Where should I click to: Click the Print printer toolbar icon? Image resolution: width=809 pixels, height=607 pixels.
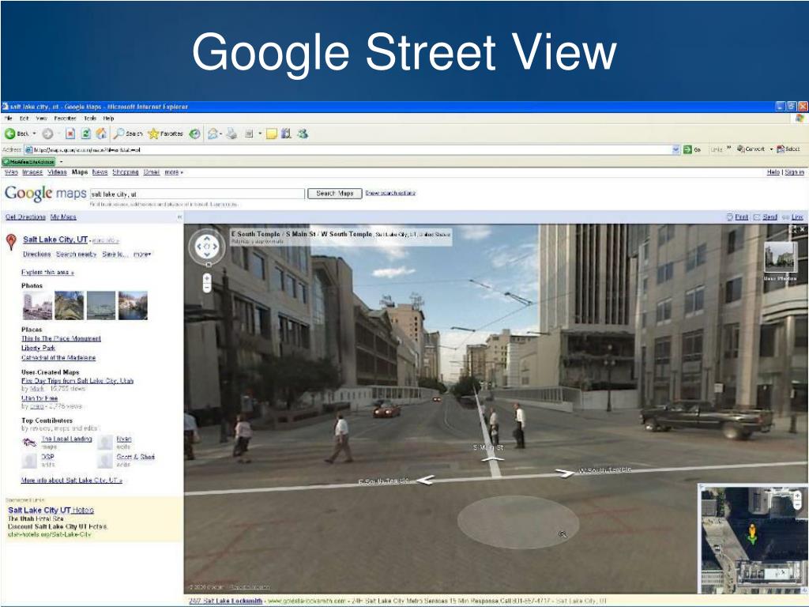click(x=231, y=134)
